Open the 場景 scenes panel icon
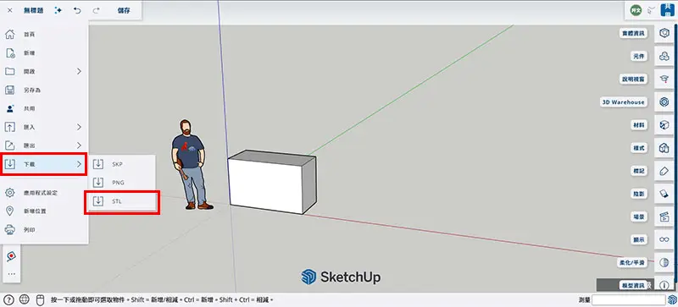The image size is (678, 307). pos(664,217)
